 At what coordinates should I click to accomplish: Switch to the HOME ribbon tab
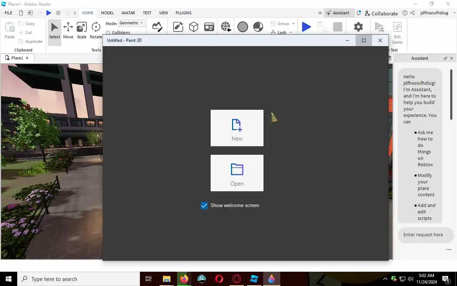click(x=87, y=13)
